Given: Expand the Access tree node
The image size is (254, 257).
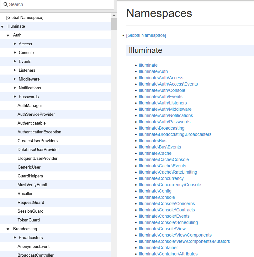Looking at the screenshot, I should pyautogui.click(x=15, y=44).
